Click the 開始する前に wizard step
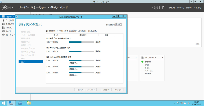The height and width of the screenshot is (106, 204). (x=26, y=32)
